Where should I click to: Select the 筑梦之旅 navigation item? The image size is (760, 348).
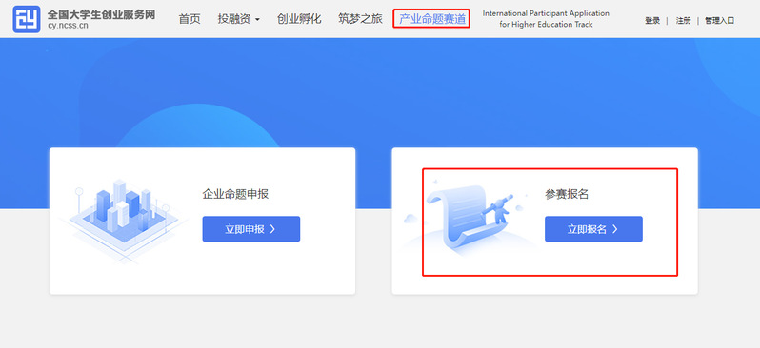point(360,19)
